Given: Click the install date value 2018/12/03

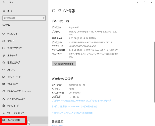Looking at the screenshot, I should (x=75, y=93).
